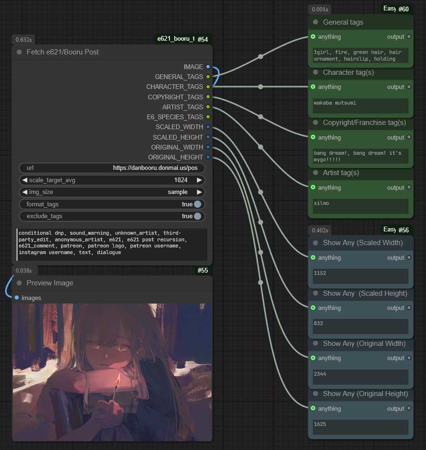The height and width of the screenshot is (450, 426).
Task: Click the output socket on Character tag(s)
Action: 409,87
